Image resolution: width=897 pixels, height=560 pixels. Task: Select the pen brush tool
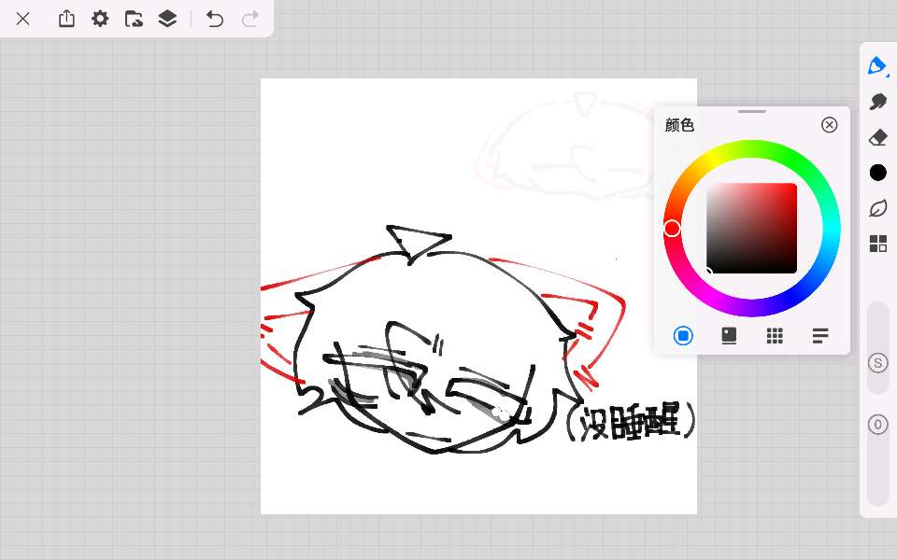tap(877, 65)
